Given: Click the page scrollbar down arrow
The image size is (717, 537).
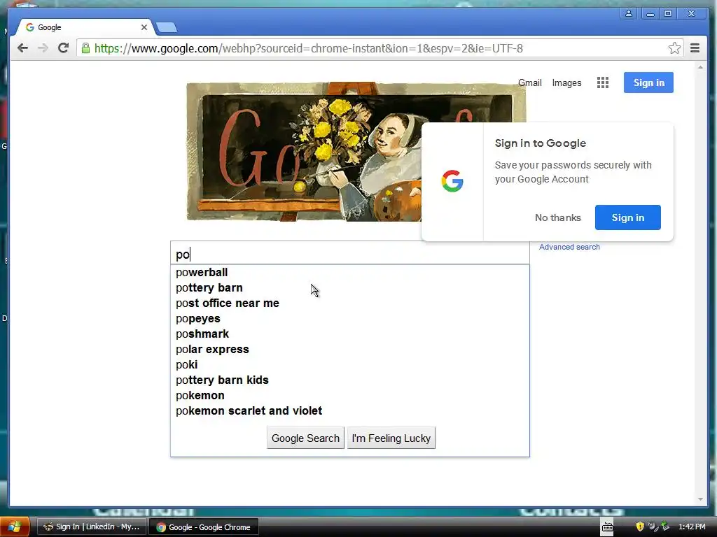Looking at the screenshot, I should click(700, 499).
